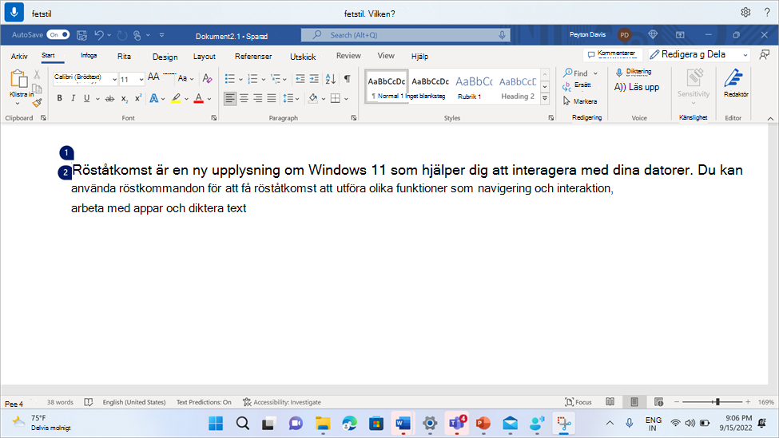Open the font size dropdown

tap(141, 79)
